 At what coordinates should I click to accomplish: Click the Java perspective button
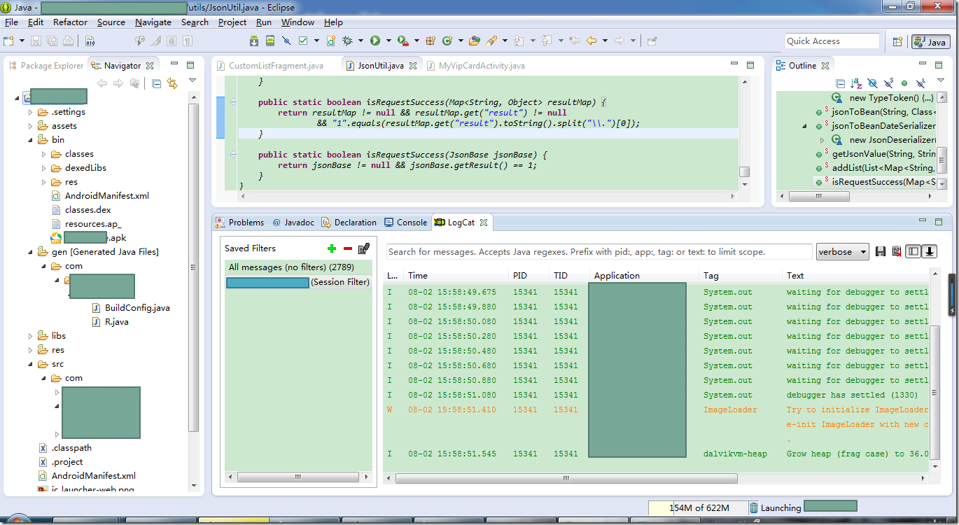click(931, 42)
